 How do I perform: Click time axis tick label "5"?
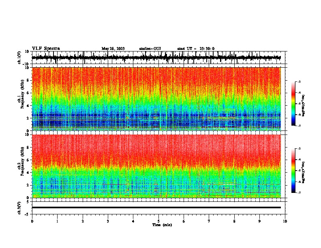coord(158,221)
